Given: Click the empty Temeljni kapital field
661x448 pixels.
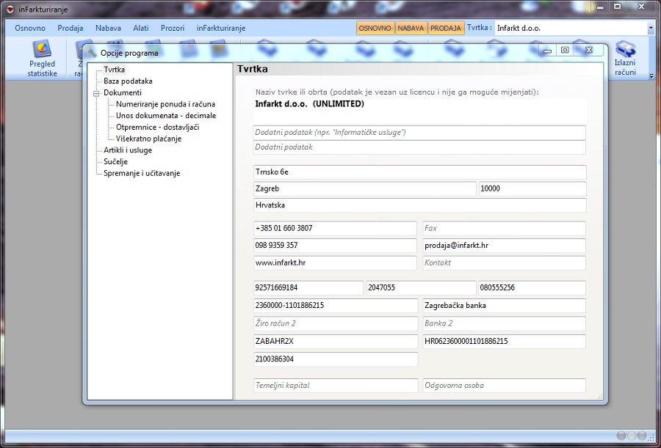Looking at the screenshot, I should (335, 385).
